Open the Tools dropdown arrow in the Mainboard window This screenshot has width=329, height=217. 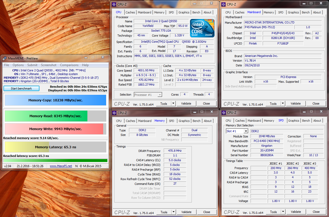click(x=283, y=103)
